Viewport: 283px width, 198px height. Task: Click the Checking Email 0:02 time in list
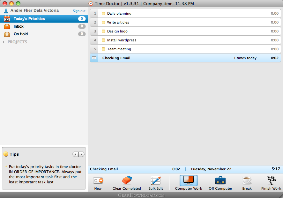pos(274,58)
